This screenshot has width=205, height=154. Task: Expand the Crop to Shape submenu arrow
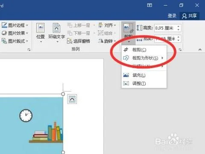[162, 58]
